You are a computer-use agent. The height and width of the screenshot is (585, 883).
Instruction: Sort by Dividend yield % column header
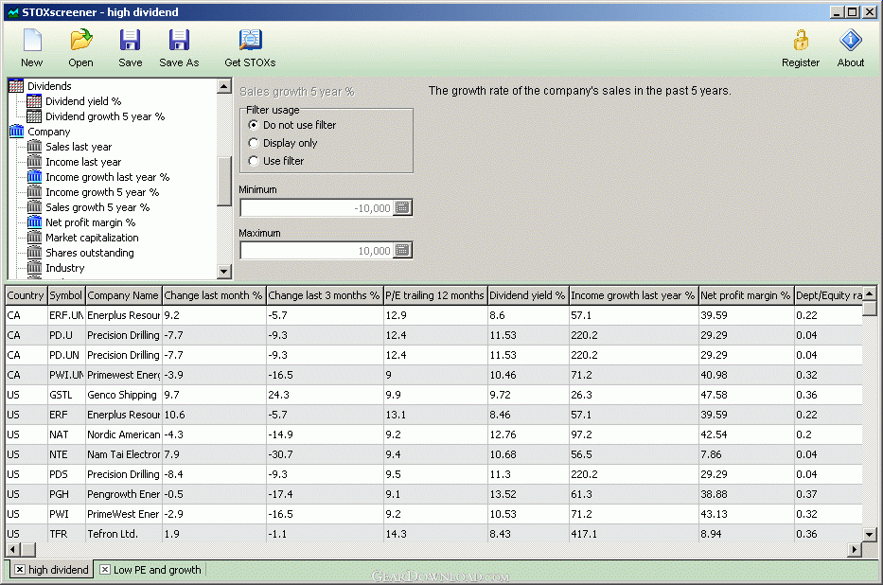[x=528, y=295]
